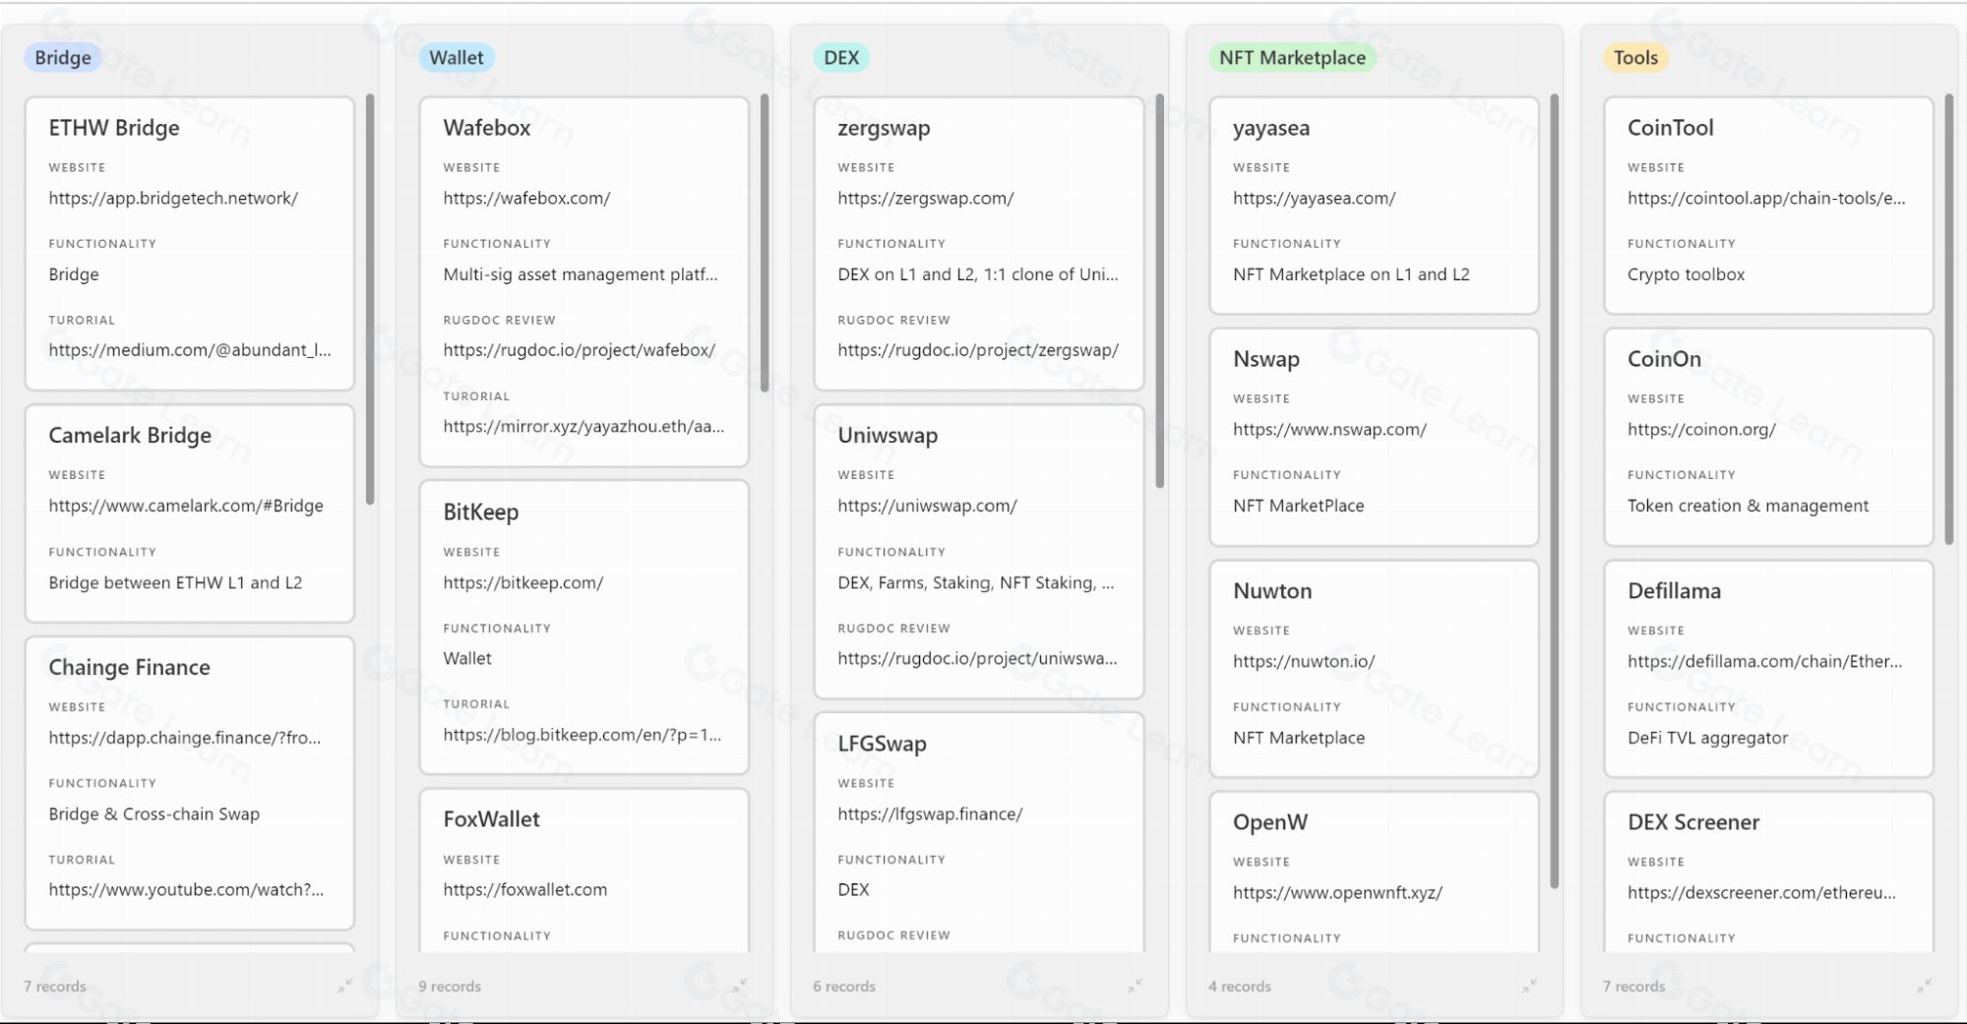Open the Uniwswap card title
This screenshot has width=1967, height=1024.
(888, 435)
